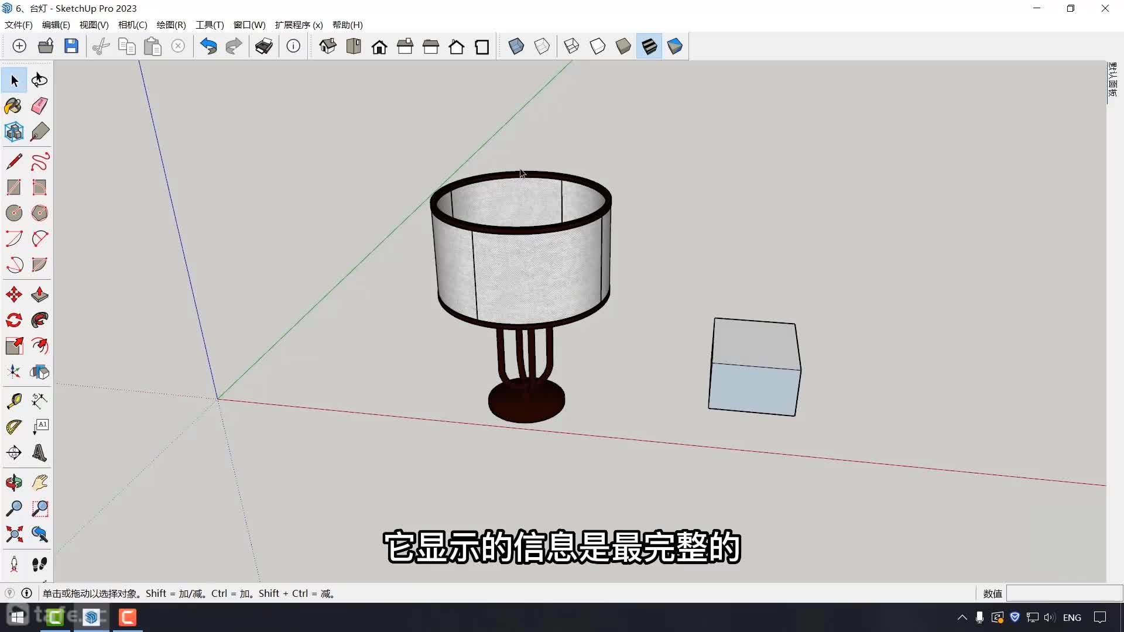Open the 文件(F) menu
1124x632 pixels.
click(19, 25)
